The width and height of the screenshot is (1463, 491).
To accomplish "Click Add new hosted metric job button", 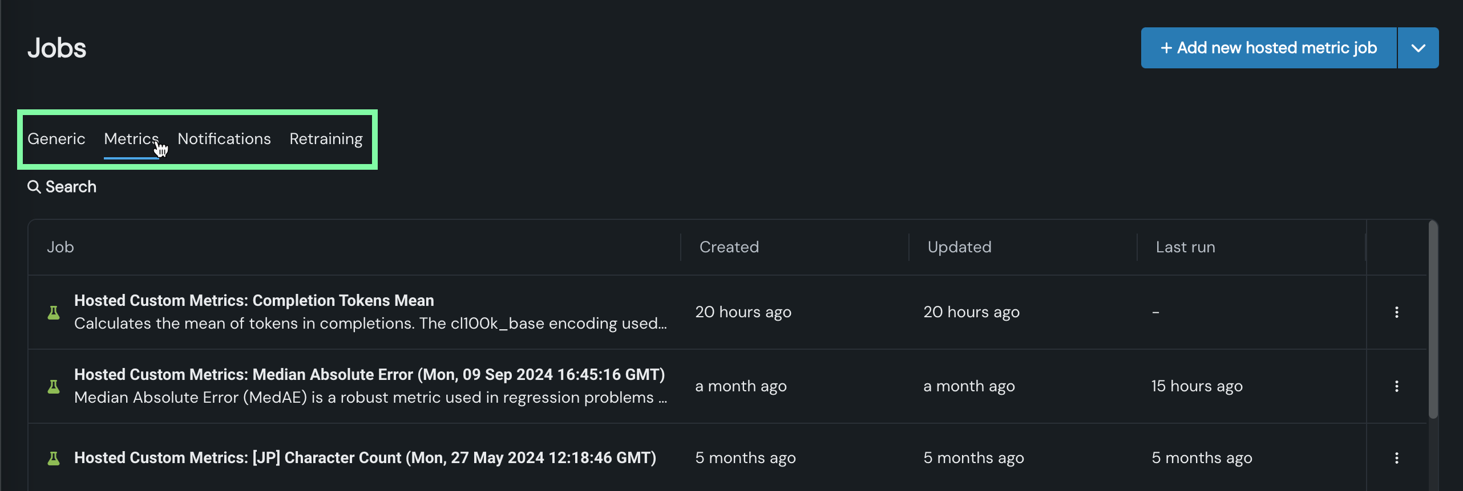I will coord(1268,48).
